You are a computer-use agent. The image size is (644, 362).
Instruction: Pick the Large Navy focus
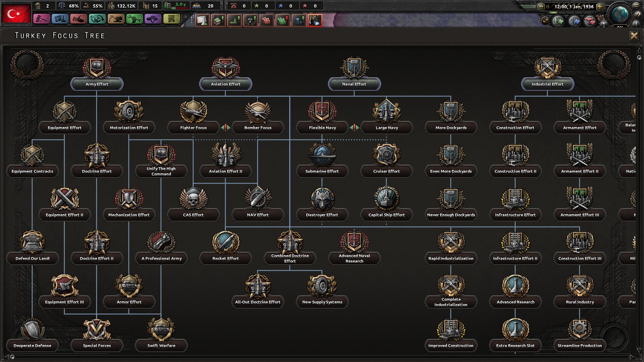[387, 117]
